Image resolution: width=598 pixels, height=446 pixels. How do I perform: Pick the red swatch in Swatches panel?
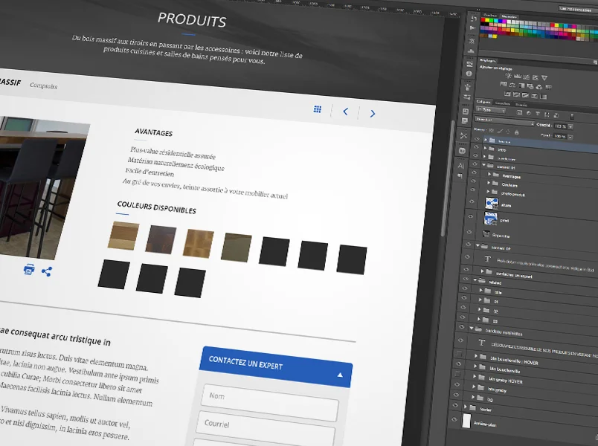coord(483,20)
